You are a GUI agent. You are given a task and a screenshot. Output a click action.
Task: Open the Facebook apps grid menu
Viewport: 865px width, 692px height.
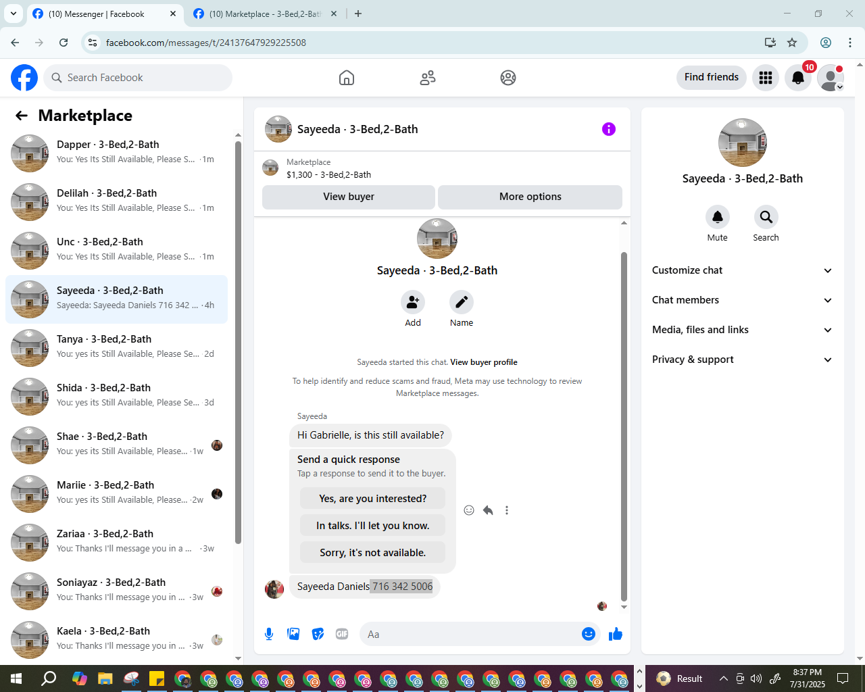point(766,78)
